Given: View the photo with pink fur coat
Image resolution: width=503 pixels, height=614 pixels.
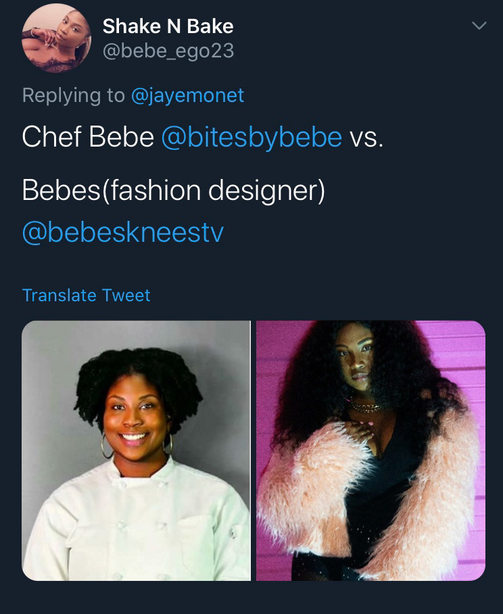Looking at the screenshot, I should point(371,451).
